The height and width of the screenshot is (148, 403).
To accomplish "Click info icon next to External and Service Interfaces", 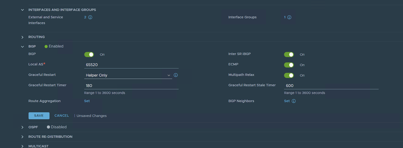I will tap(90, 17).
